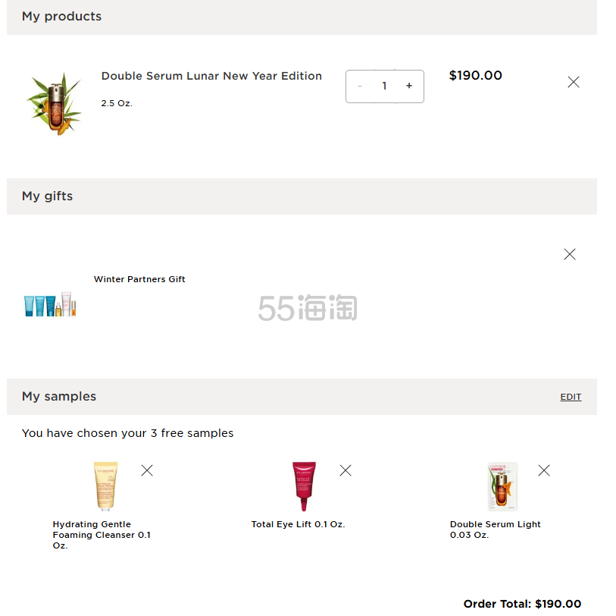The image size is (616, 616).
Task: Remove the Winter Partners Gift
Action: point(570,254)
